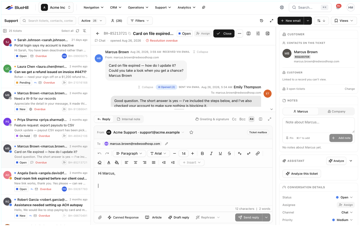
Task: Click the Draft reply button
Action: (x=179, y=217)
